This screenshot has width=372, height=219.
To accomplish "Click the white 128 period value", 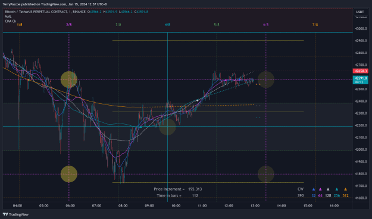I will click(x=328, y=196).
